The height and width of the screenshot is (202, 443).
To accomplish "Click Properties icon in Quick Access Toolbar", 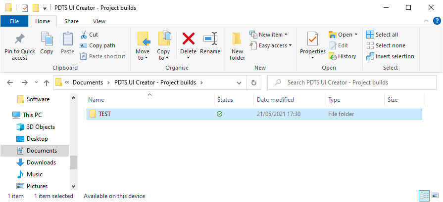I will click(x=25, y=8).
